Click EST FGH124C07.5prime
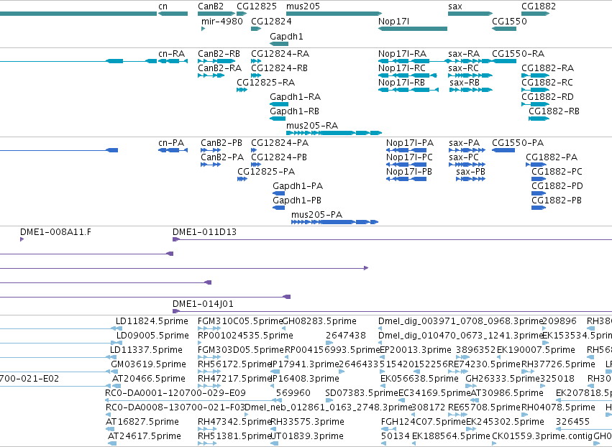This screenshot has height=447, width=612. pyautogui.click(x=424, y=422)
